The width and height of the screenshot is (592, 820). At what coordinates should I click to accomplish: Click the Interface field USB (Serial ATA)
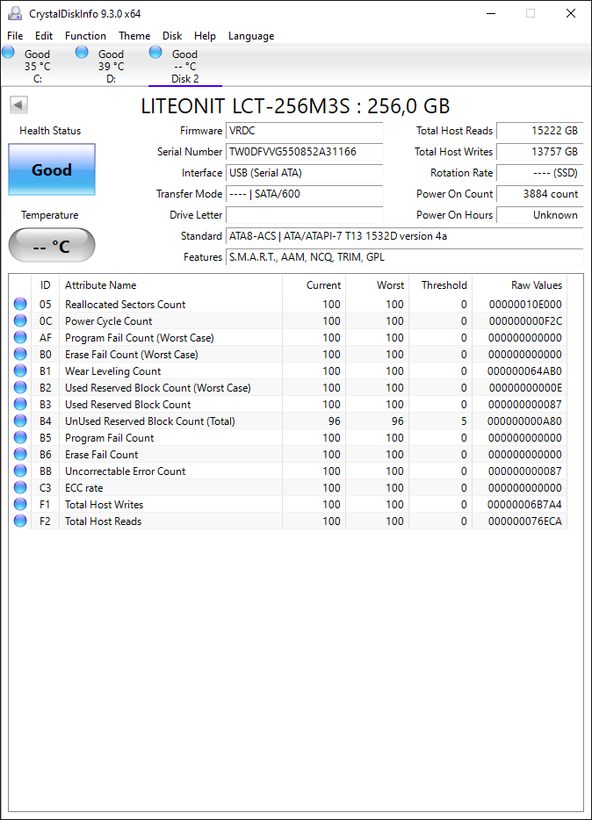[305, 173]
